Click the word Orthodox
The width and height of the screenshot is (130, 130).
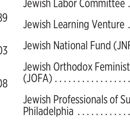click(73, 67)
